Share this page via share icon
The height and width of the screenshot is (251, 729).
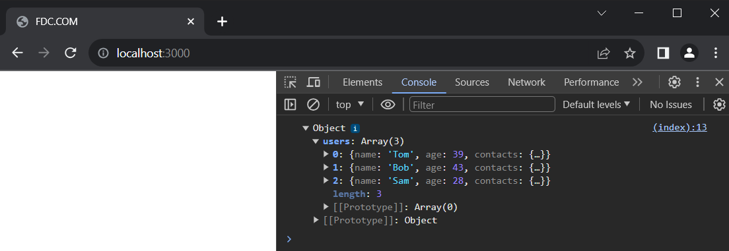(x=603, y=53)
